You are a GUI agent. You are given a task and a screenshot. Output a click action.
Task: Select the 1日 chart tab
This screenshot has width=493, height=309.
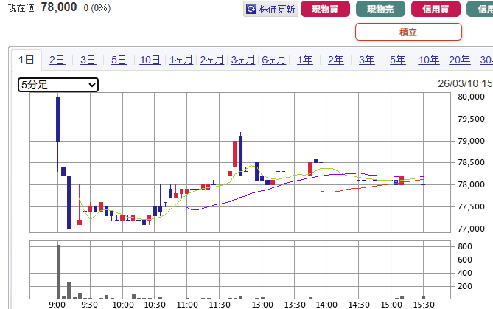26,60
